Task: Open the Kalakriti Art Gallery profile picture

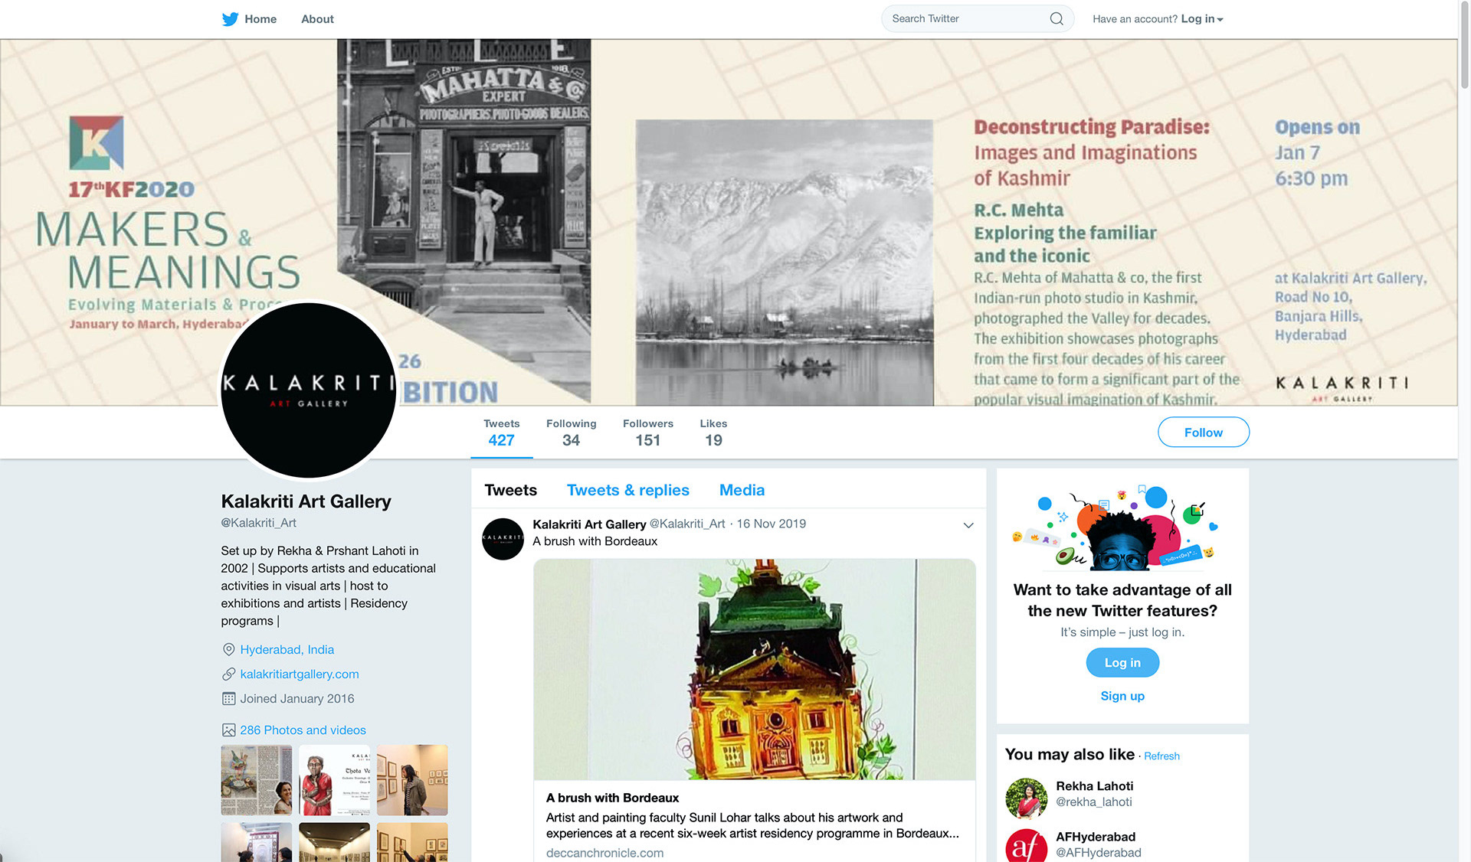Action: 308,390
